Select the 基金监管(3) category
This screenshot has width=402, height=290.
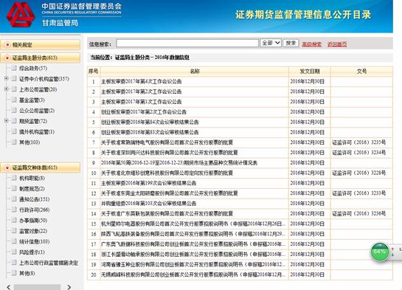click(32, 100)
